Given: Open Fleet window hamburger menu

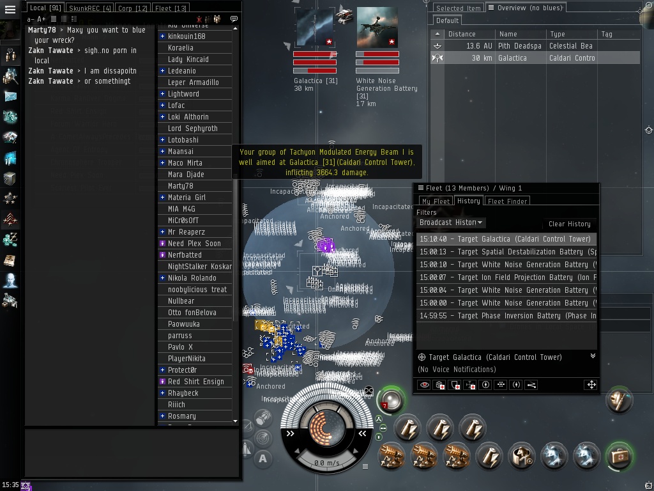Looking at the screenshot, I should pyautogui.click(x=421, y=188).
